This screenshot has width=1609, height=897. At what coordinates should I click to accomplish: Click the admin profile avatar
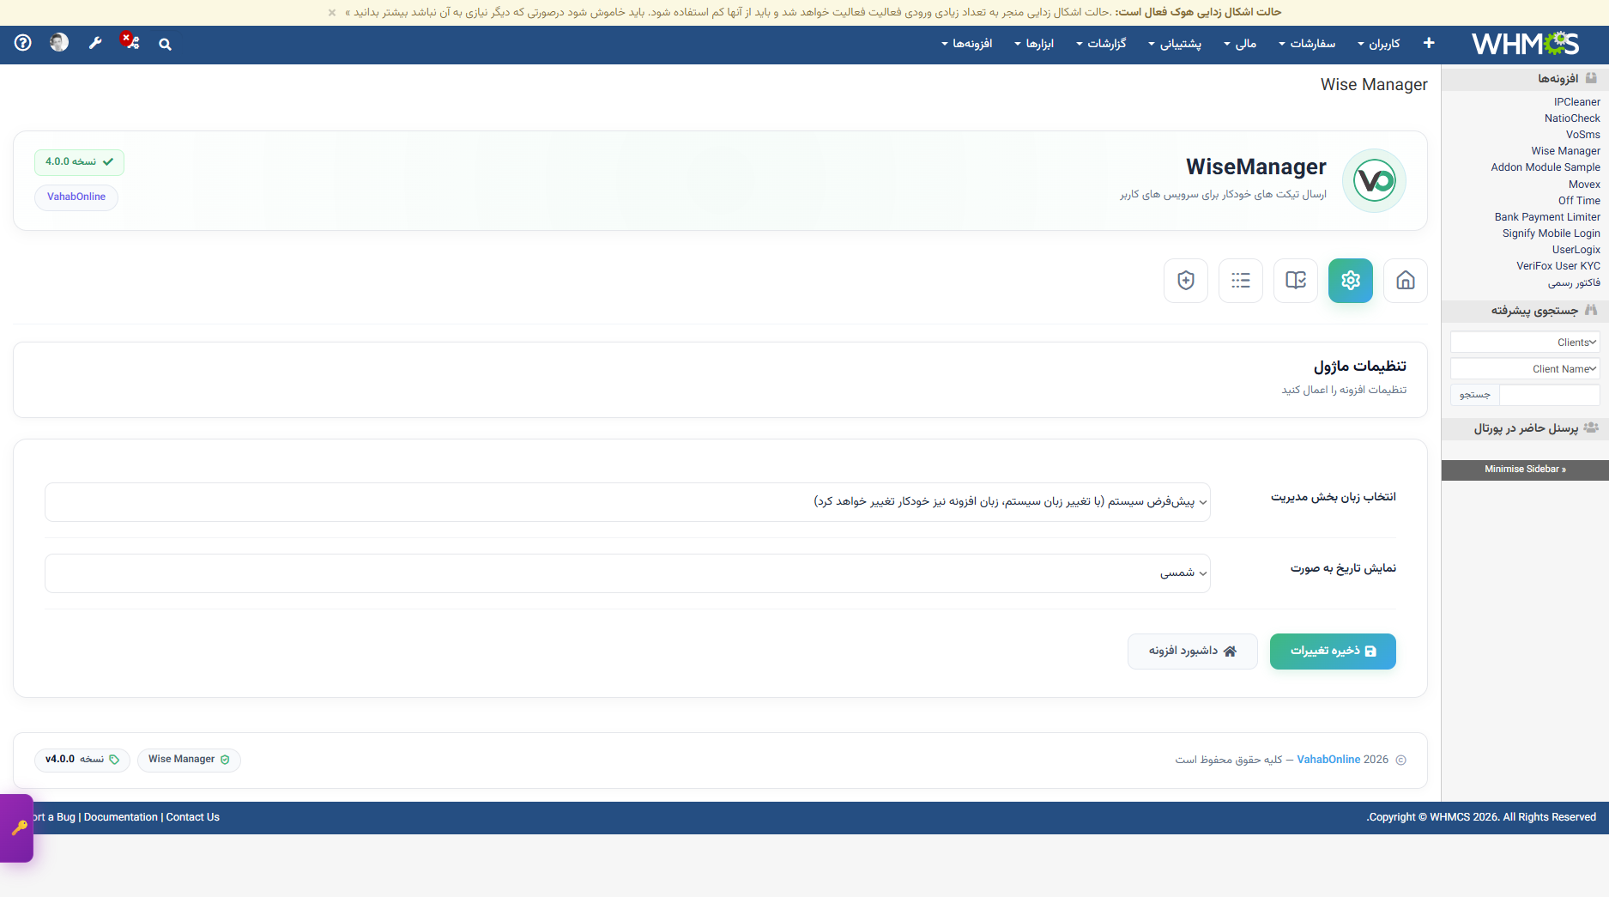click(x=59, y=42)
